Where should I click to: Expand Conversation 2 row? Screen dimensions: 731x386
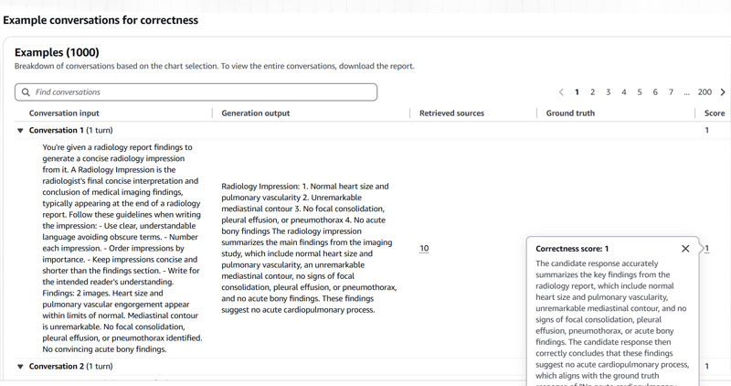(x=21, y=367)
